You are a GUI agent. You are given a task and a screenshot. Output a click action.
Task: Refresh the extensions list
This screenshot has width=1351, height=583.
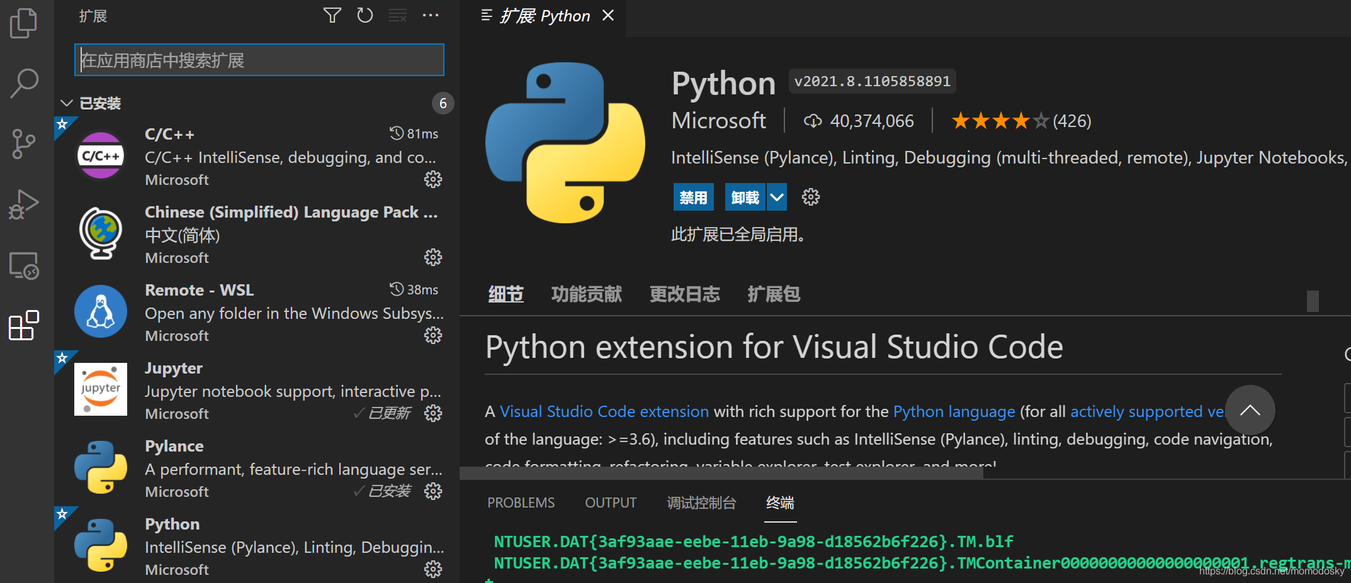(x=365, y=15)
